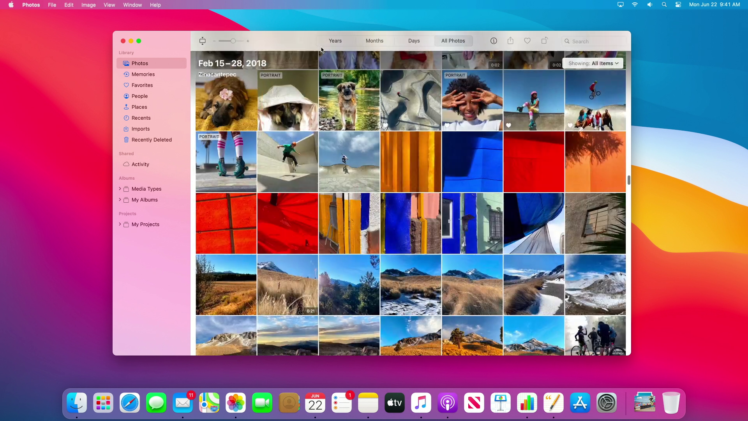Click heart on seated skater girl photo
This screenshot has width=748, height=421.
click(x=509, y=126)
